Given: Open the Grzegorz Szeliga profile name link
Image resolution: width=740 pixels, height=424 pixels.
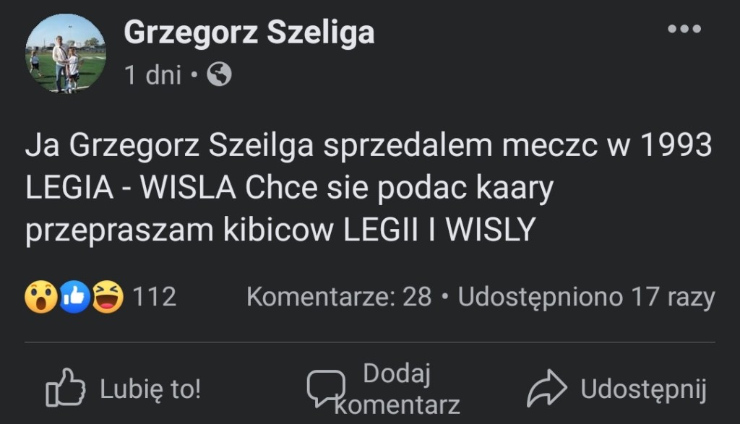Looking at the screenshot, I should [x=249, y=33].
